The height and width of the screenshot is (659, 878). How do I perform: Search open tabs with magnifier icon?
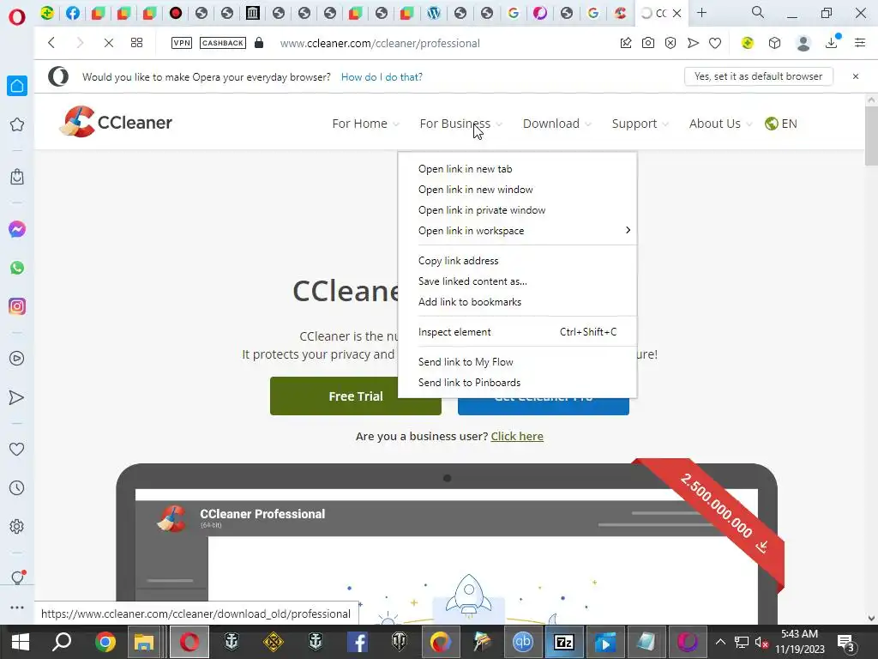758,12
